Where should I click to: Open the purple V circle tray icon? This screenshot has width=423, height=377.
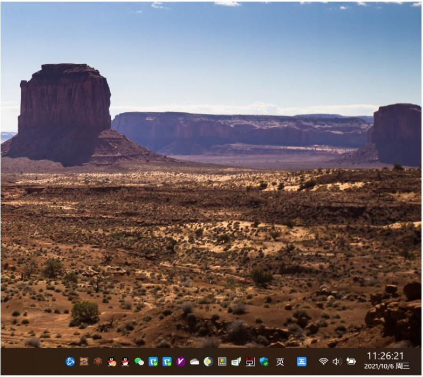point(181,362)
